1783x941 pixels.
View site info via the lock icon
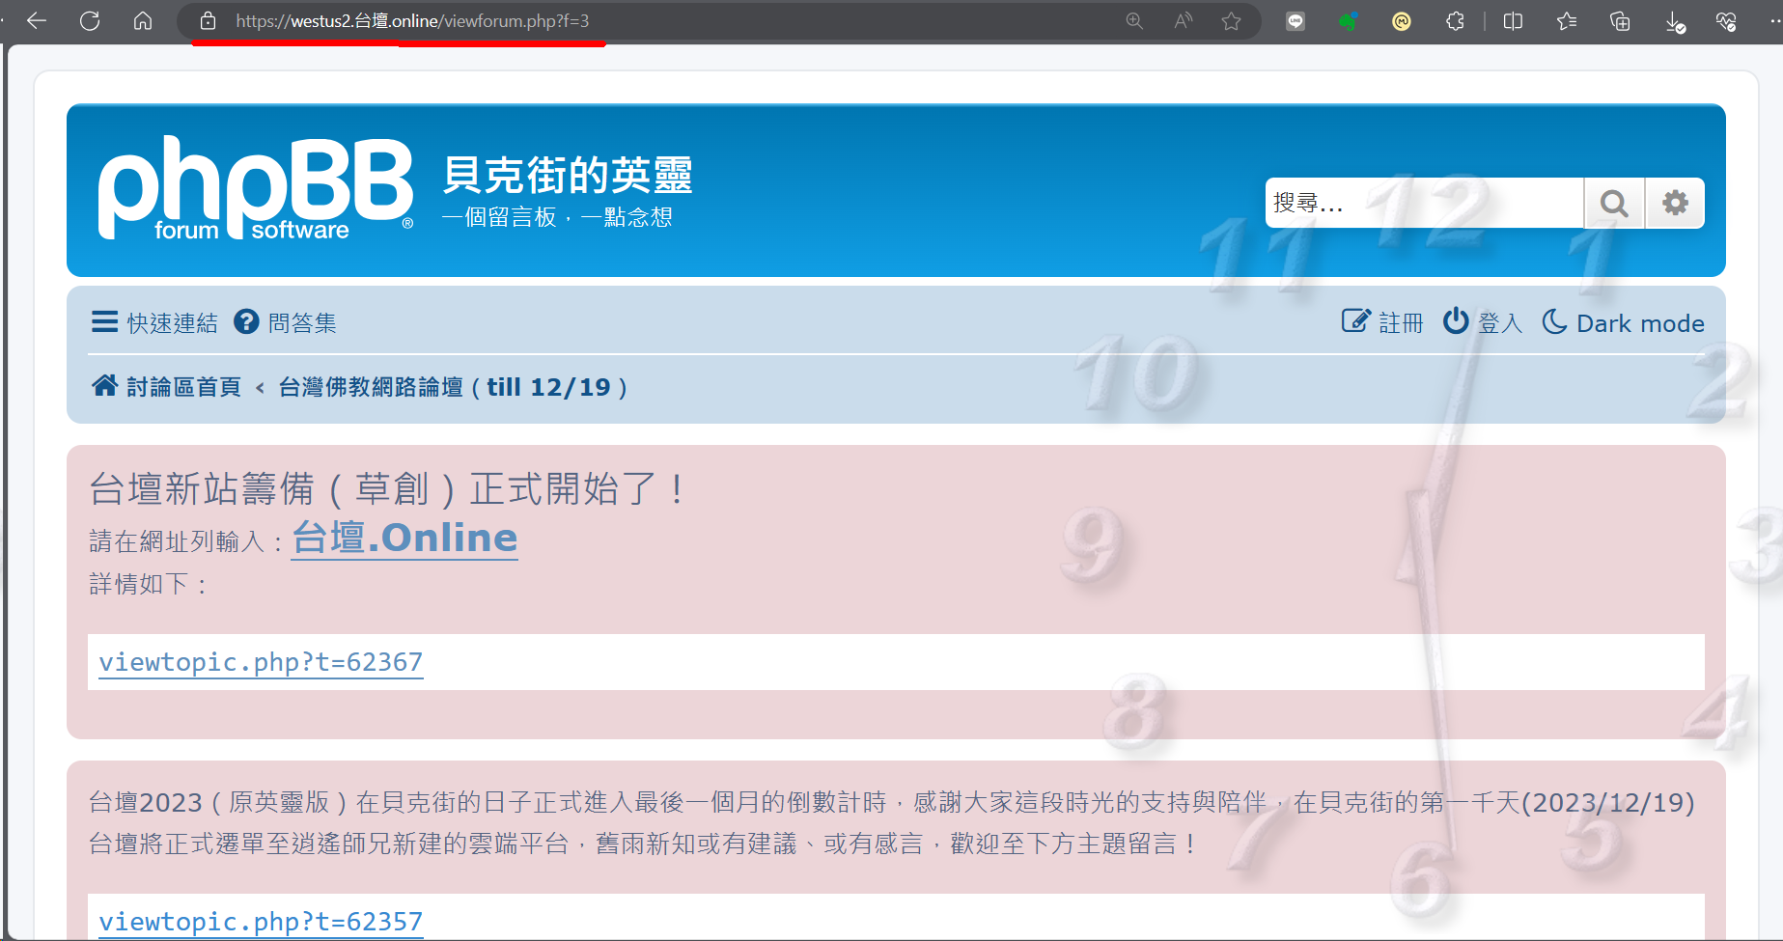pos(208,20)
